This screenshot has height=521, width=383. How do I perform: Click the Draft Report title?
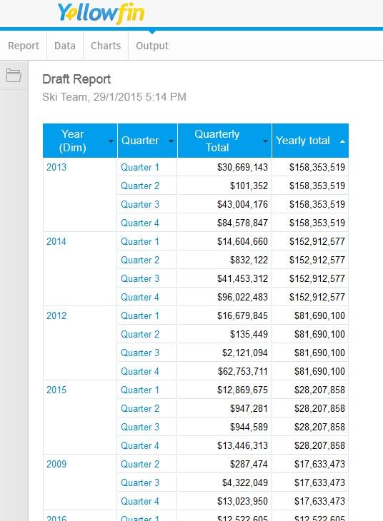pos(76,79)
